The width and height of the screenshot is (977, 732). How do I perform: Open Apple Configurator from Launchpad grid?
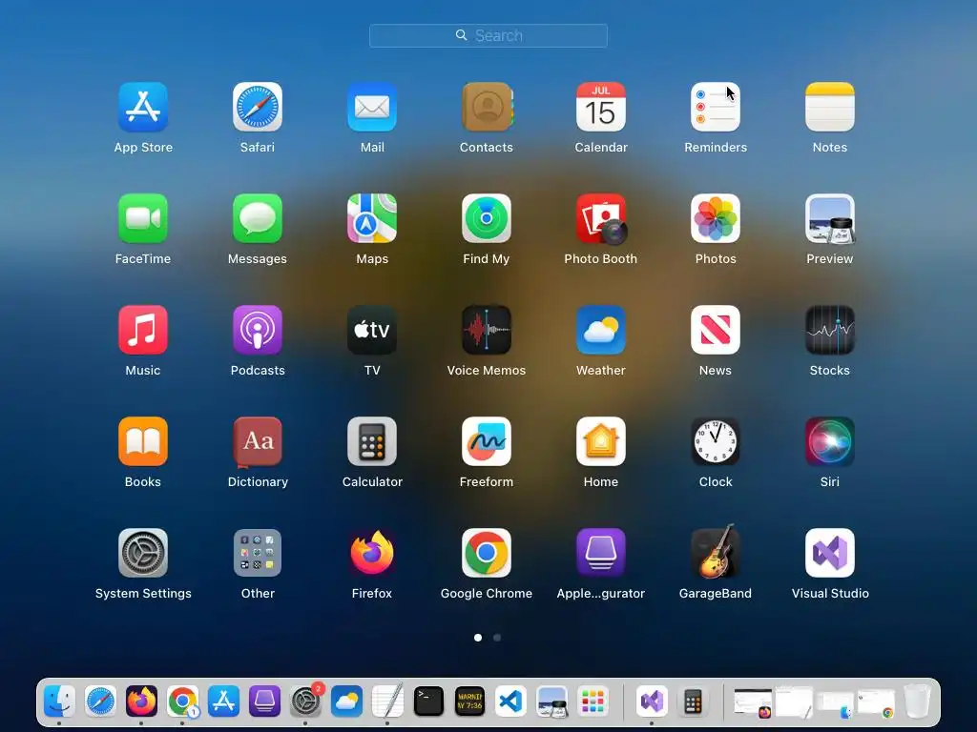click(601, 553)
